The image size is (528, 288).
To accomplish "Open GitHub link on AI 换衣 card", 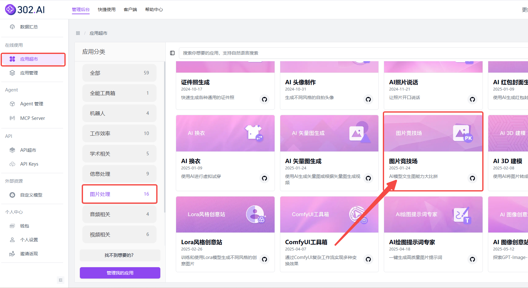I will [x=264, y=178].
